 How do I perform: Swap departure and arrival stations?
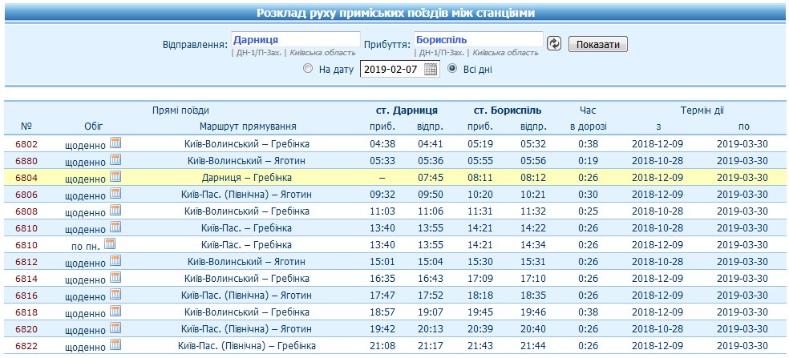click(554, 44)
